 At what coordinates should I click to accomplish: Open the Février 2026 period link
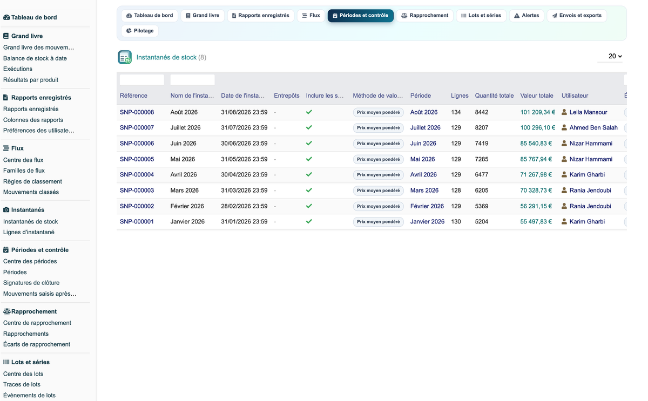[427, 206]
